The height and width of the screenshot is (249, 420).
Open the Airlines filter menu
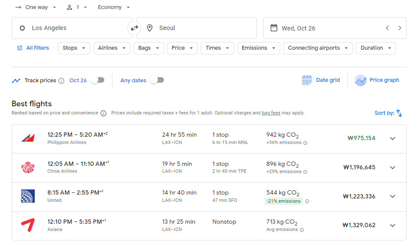[112, 48]
